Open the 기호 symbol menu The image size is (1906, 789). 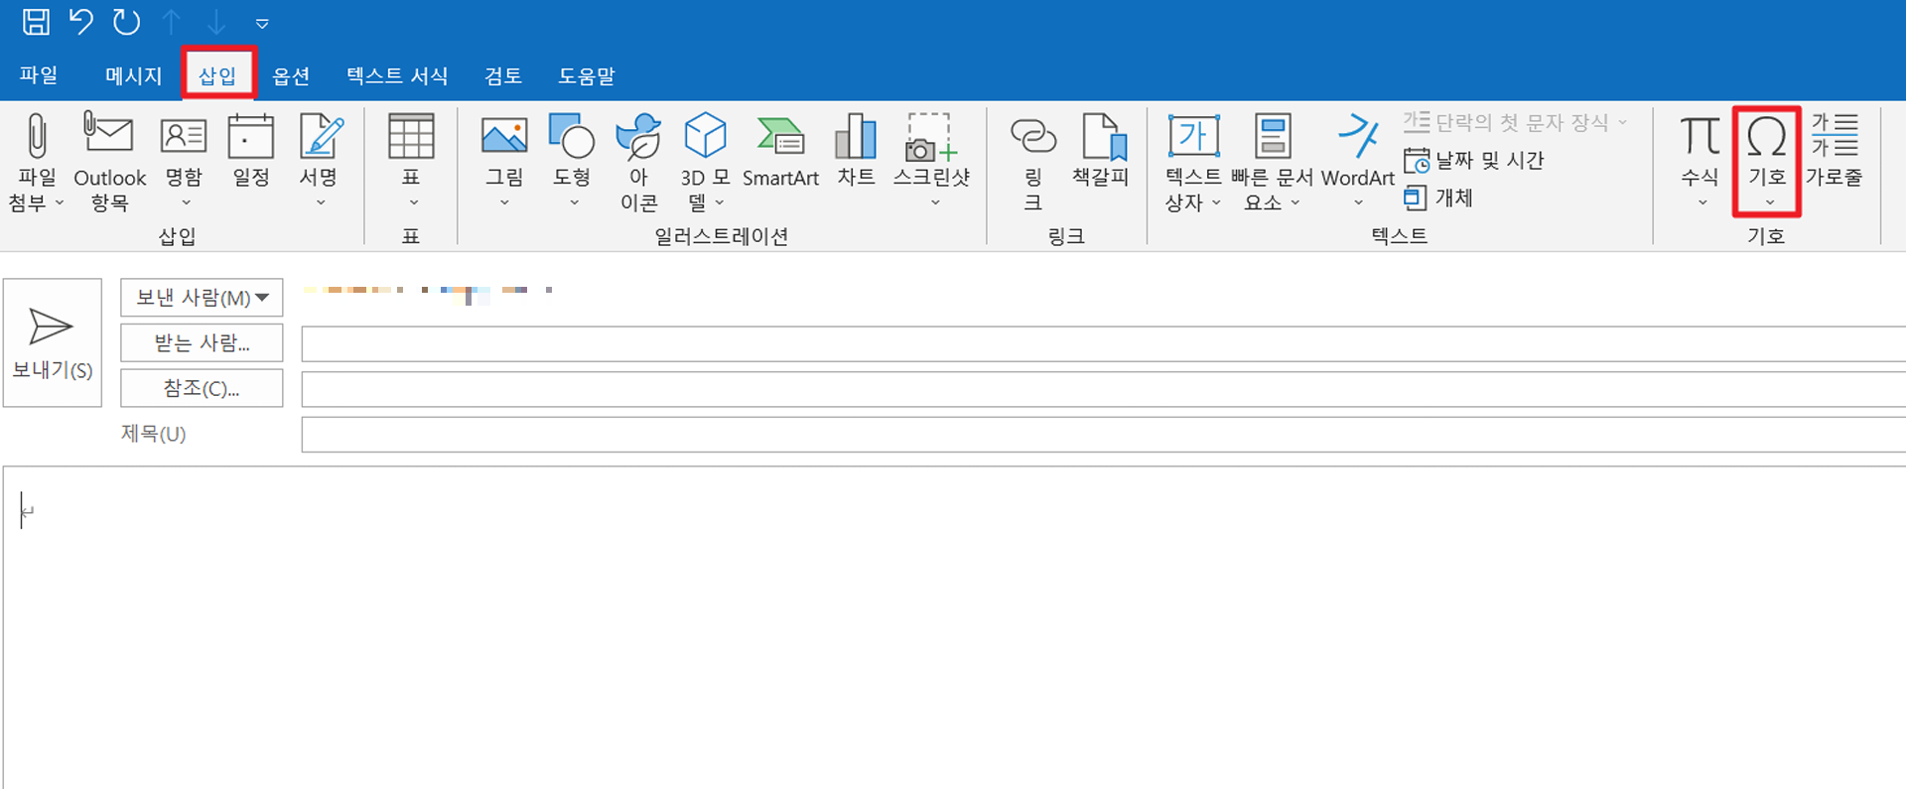pos(1767,161)
